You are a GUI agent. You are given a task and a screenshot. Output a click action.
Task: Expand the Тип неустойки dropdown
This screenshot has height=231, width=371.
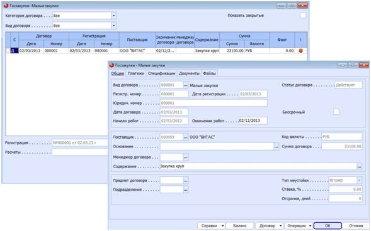[360, 181]
